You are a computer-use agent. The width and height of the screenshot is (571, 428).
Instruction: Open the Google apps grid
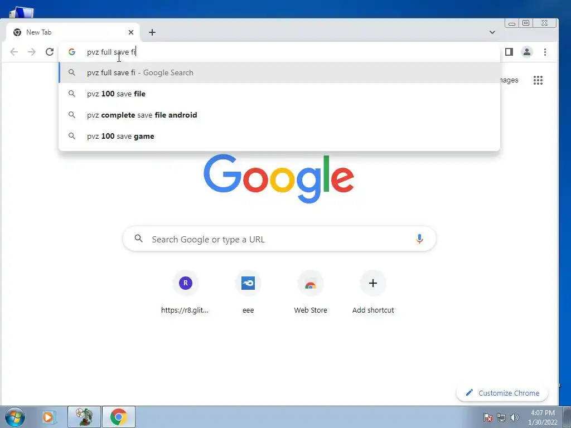click(538, 80)
